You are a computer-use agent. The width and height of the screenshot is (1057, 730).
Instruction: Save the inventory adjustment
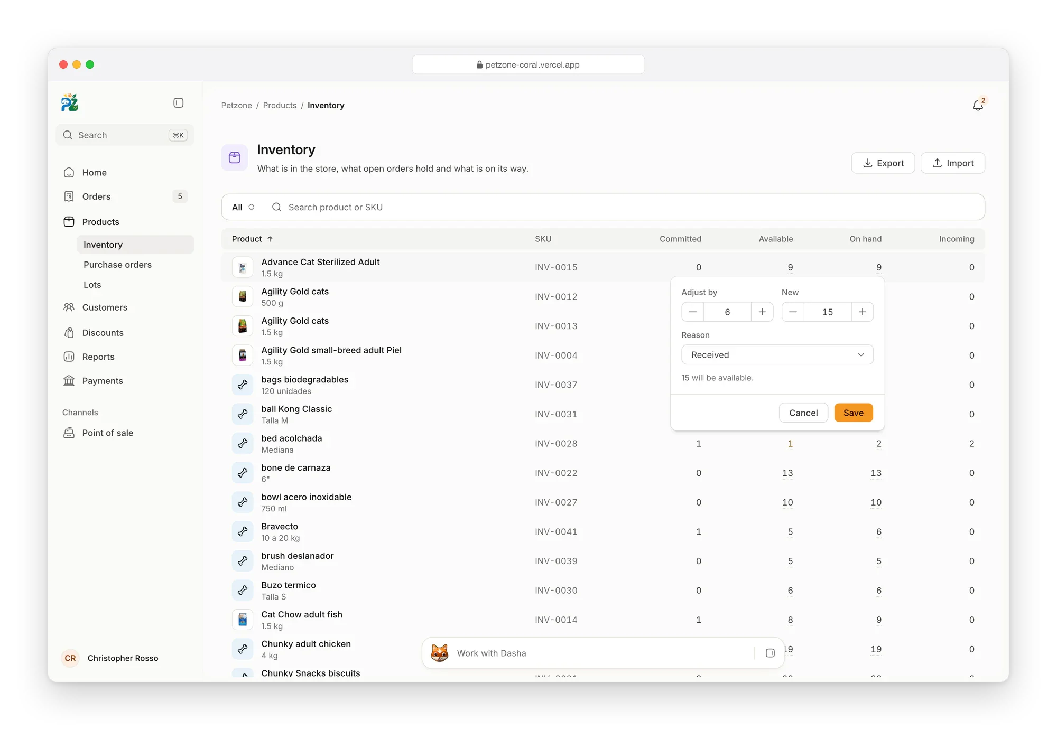click(854, 413)
